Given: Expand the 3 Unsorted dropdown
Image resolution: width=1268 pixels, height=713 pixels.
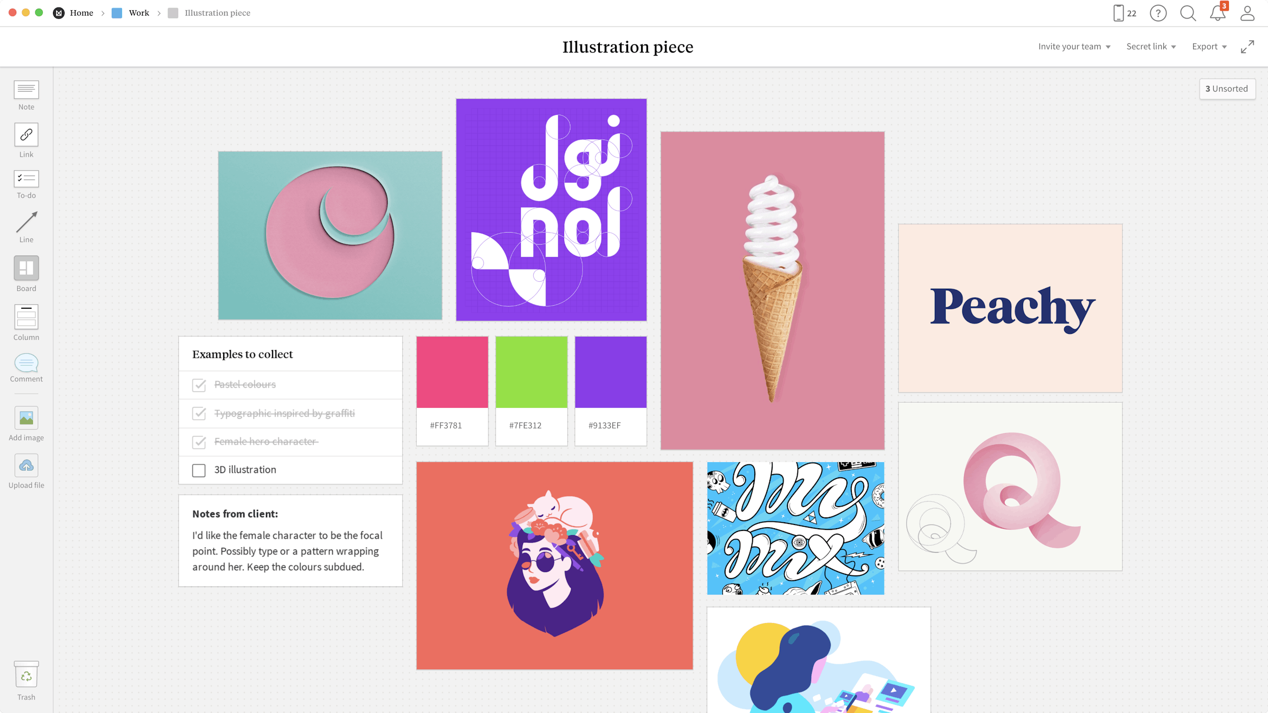Looking at the screenshot, I should click(x=1225, y=88).
